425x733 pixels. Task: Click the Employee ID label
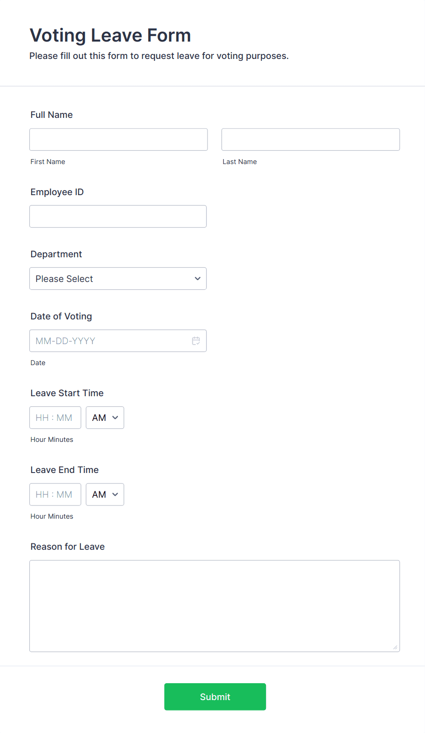57,192
